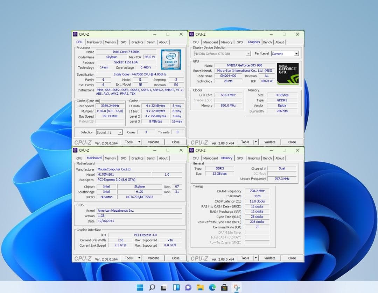This screenshot has height=293, width=378.
Task: Open the Windows Start menu
Action: pos(139,287)
